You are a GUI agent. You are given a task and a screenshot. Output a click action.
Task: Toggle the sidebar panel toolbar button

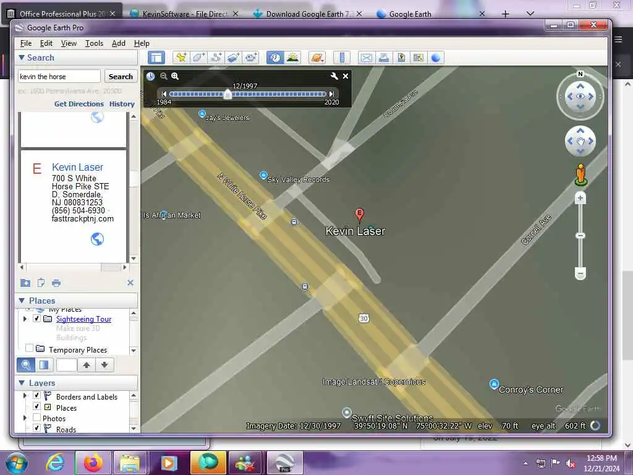click(156, 58)
